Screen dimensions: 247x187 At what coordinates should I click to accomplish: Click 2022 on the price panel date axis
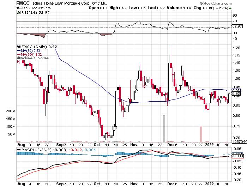tap(209, 145)
